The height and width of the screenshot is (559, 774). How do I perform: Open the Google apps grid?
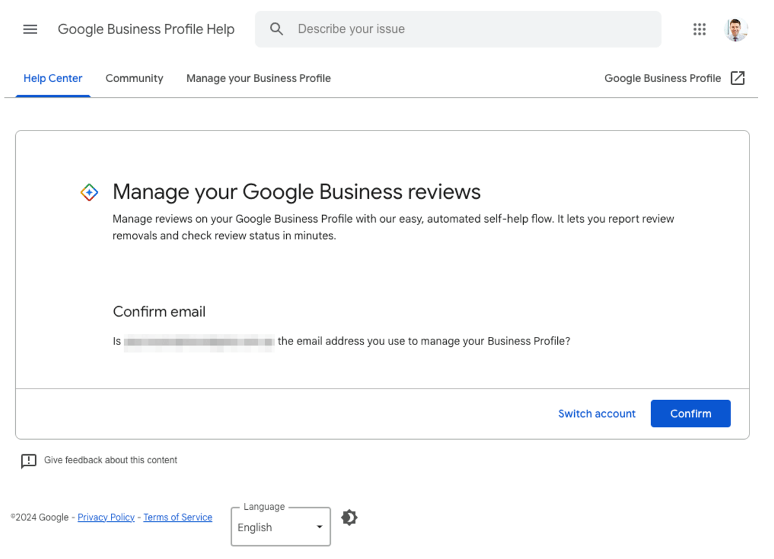point(700,29)
